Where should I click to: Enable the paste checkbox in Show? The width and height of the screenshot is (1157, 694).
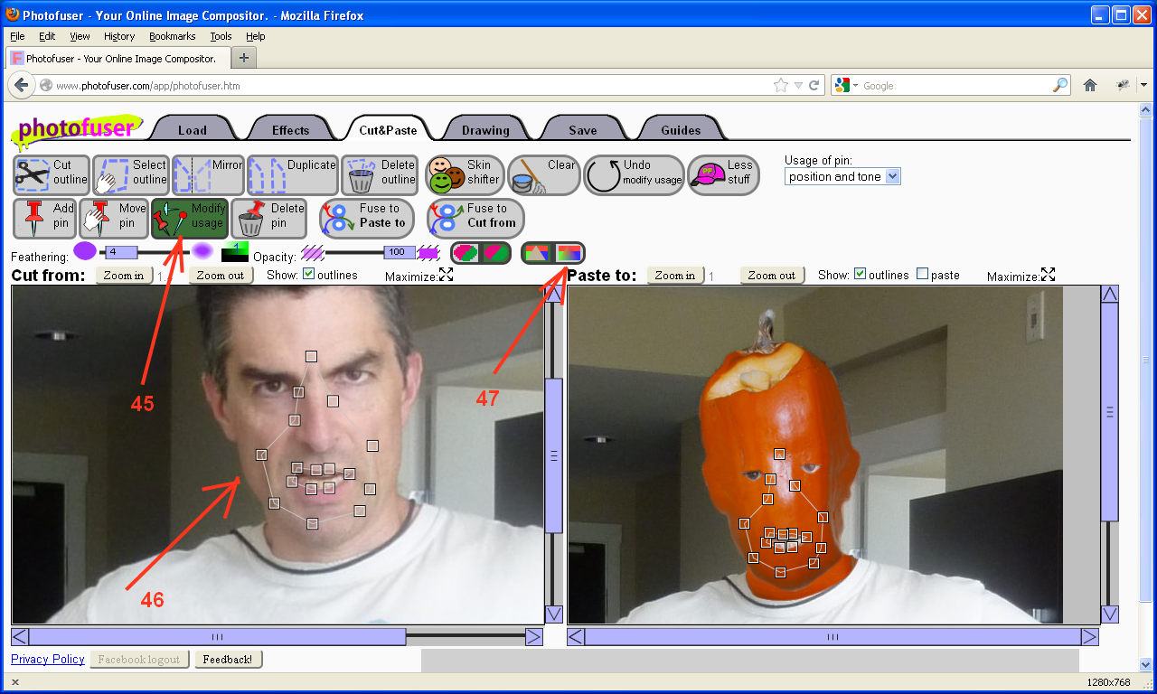(x=922, y=274)
